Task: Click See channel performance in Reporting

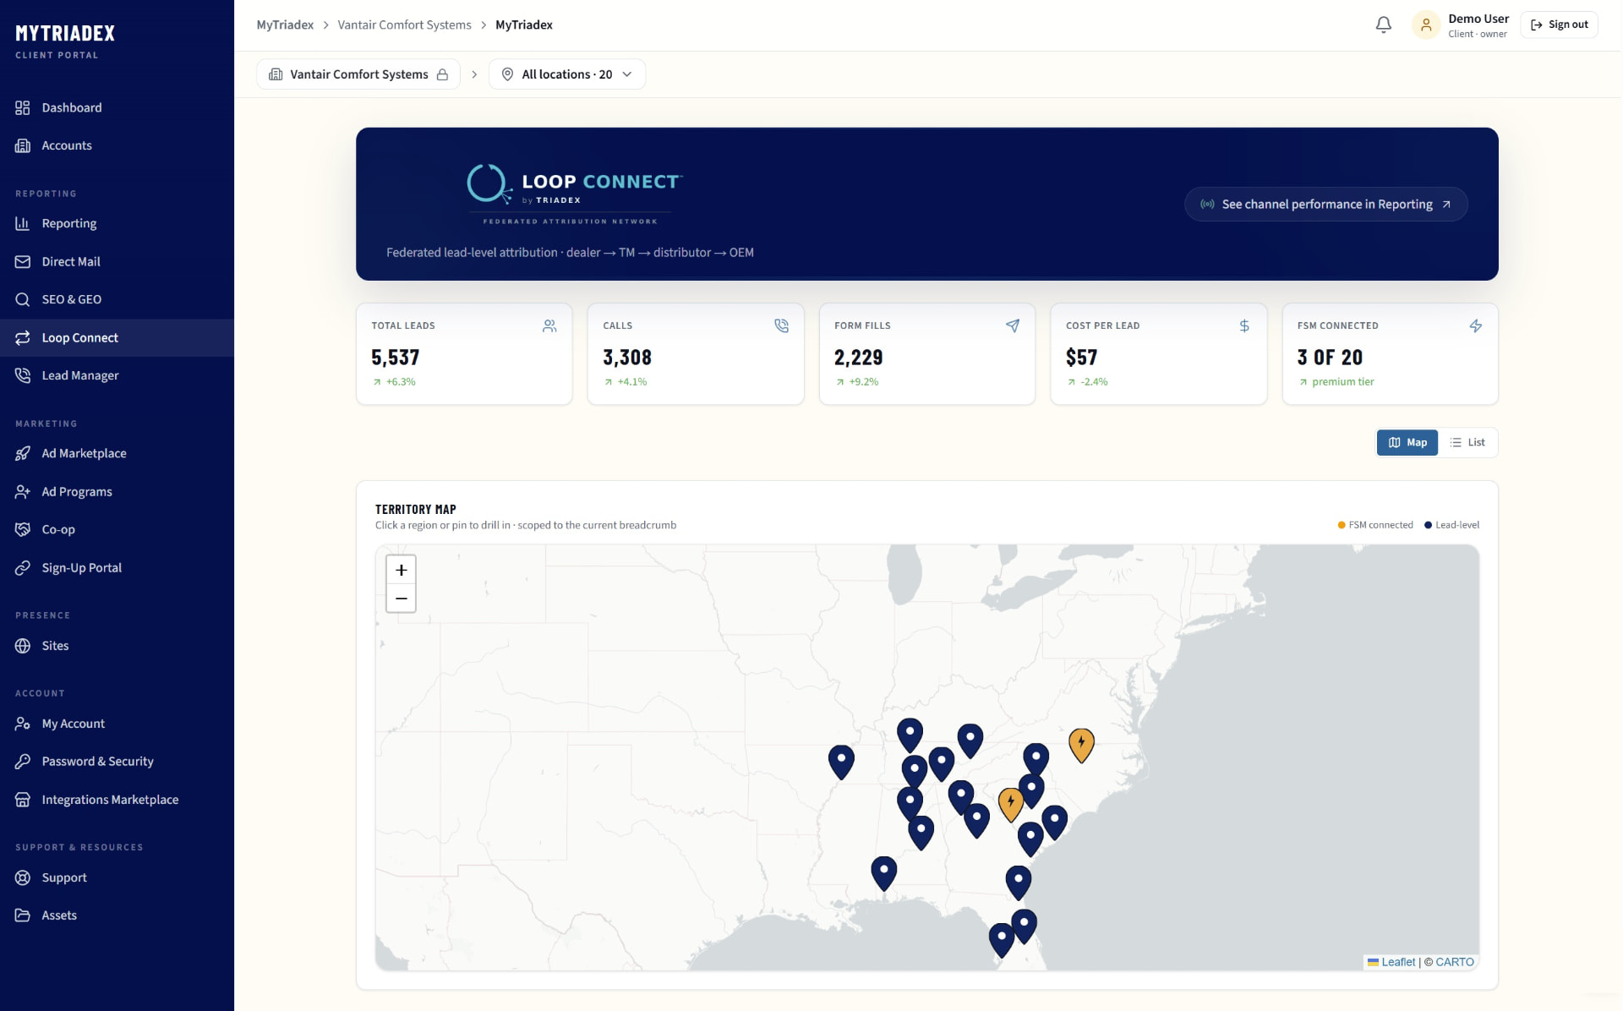Action: click(x=1325, y=204)
